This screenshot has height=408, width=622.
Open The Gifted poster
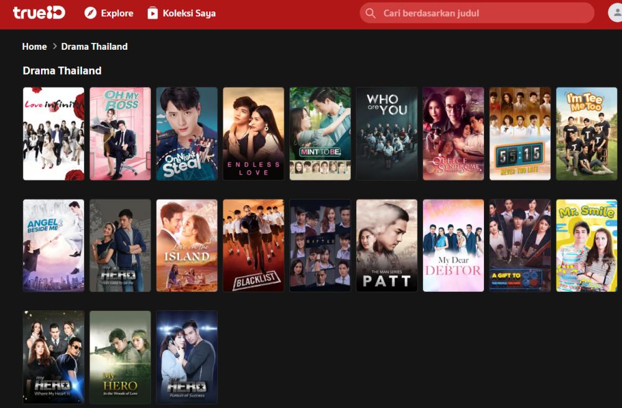coord(320,246)
